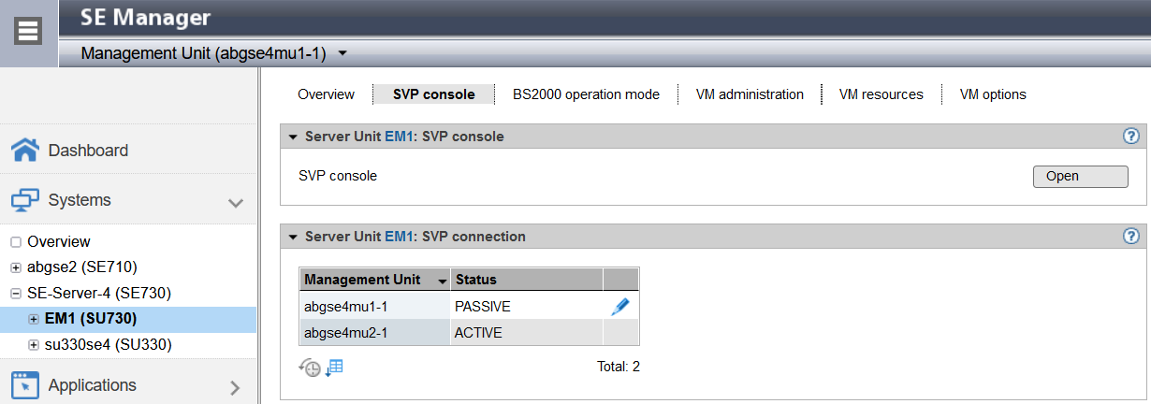Click the Dashboard home icon
The width and height of the screenshot is (1151, 404).
pyautogui.click(x=25, y=150)
